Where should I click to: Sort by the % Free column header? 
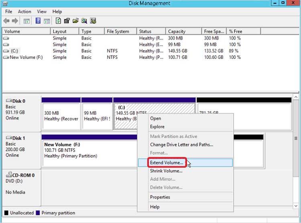(244, 31)
